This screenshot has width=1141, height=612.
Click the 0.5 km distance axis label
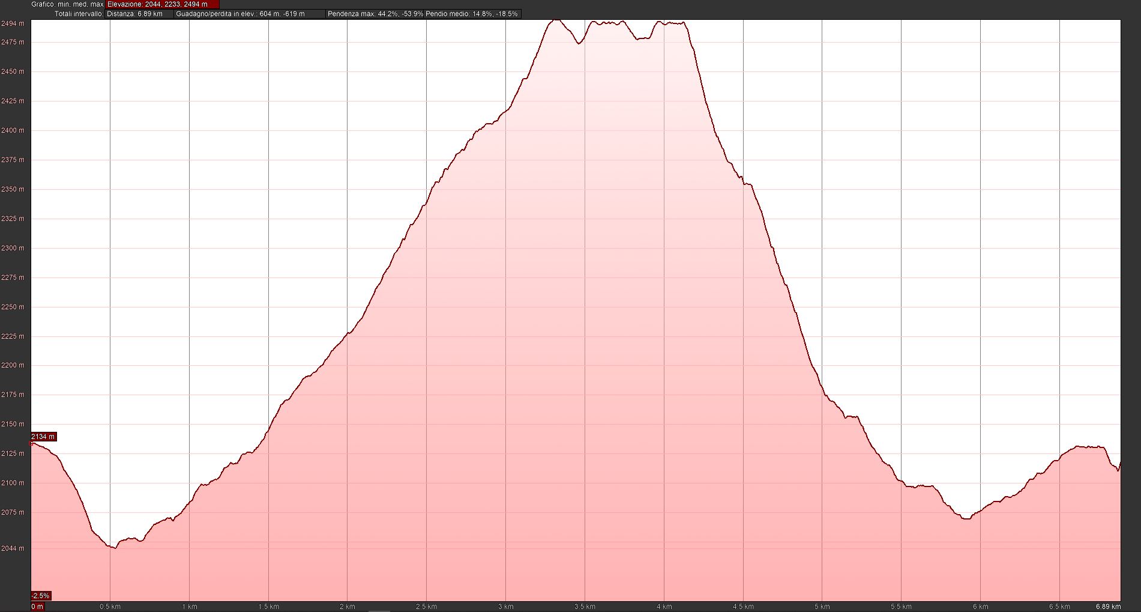tap(110, 607)
